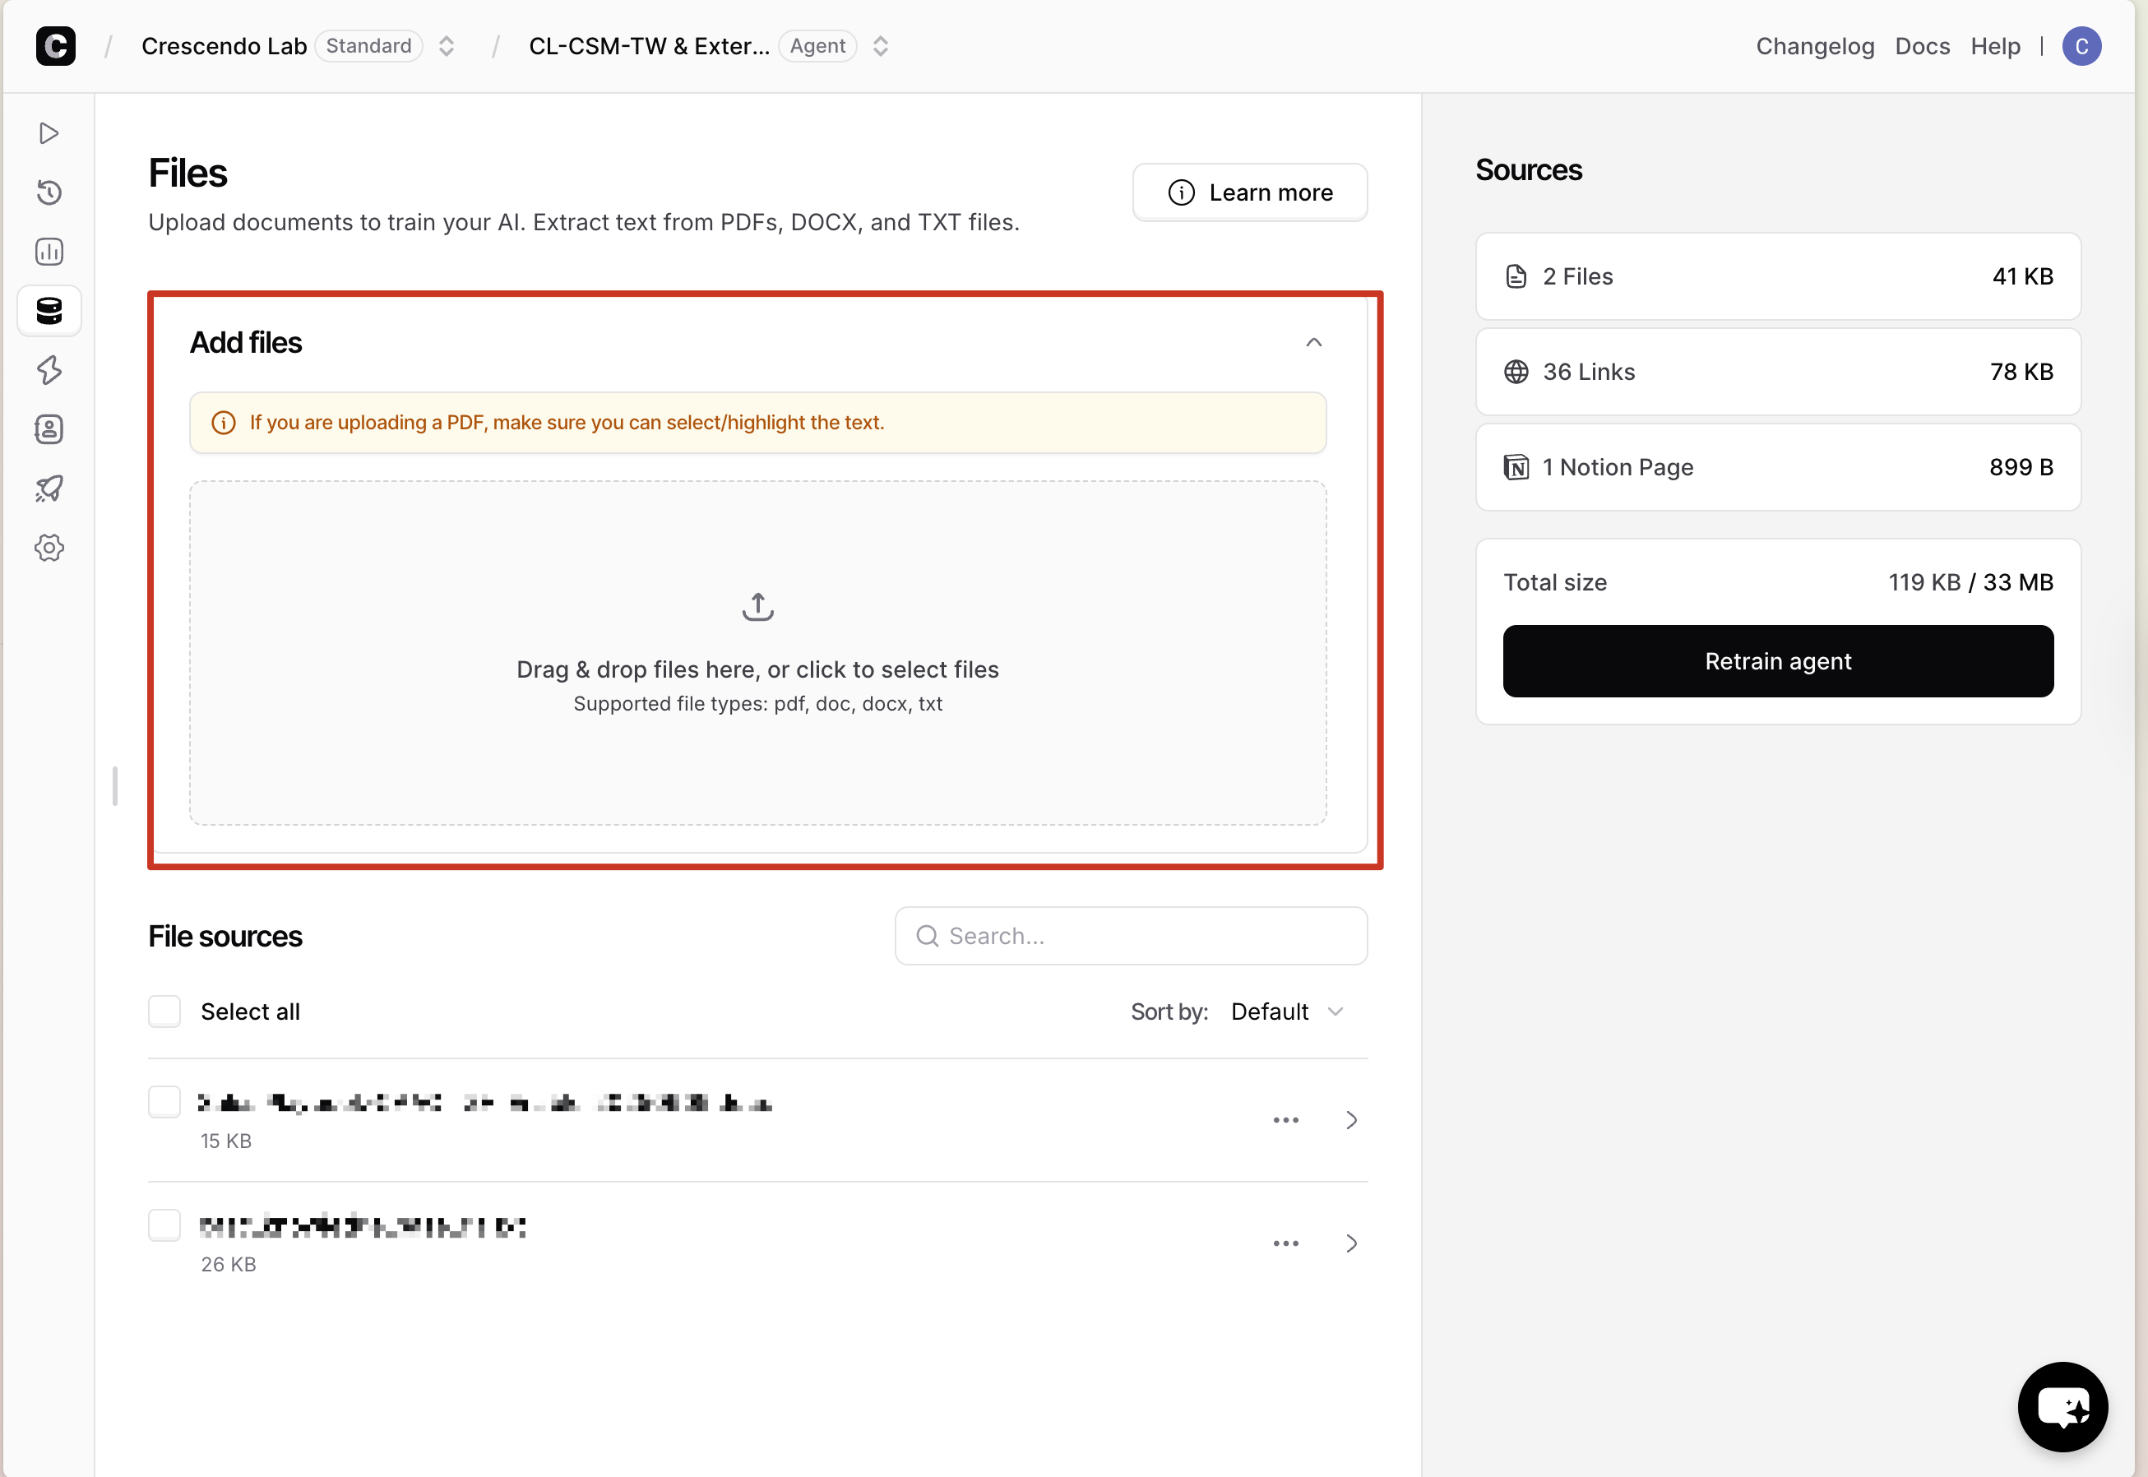Viewport: 2148px width, 1477px height.
Task: Open the Crescendo Lab workspace switcher
Action: click(446, 45)
